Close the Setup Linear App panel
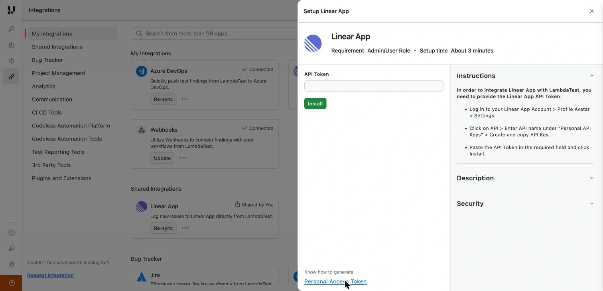 (x=592, y=11)
